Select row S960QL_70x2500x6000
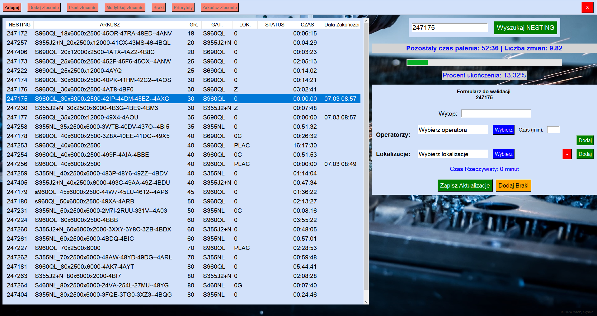The image size is (597, 316). pyautogui.click(x=183, y=248)
